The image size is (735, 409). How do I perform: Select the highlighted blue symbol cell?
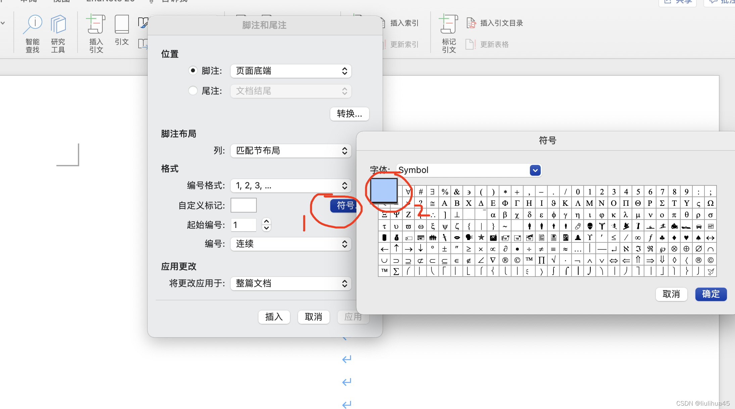[384, 190]
